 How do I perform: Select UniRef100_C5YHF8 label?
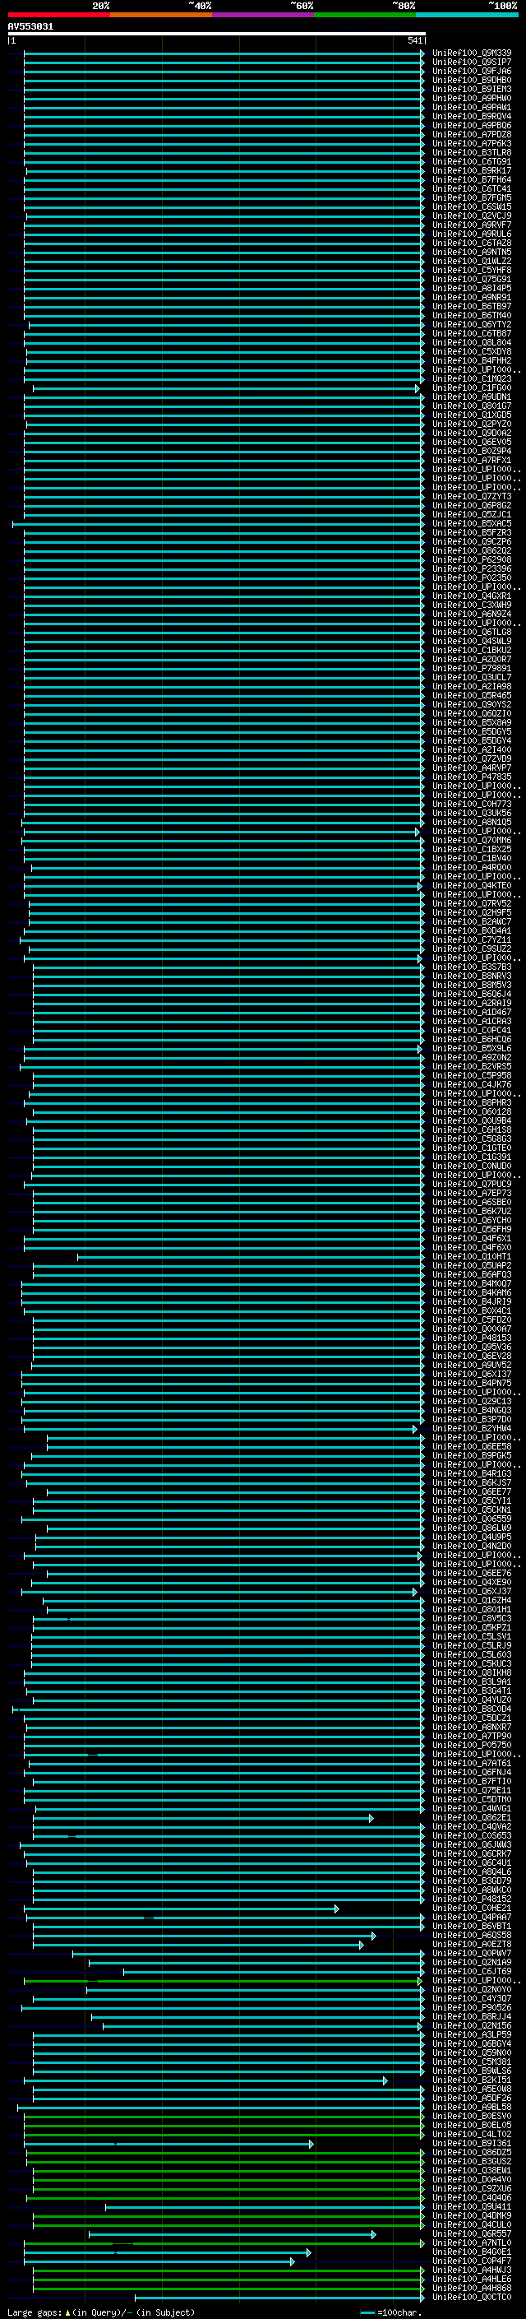click(472, 270)
